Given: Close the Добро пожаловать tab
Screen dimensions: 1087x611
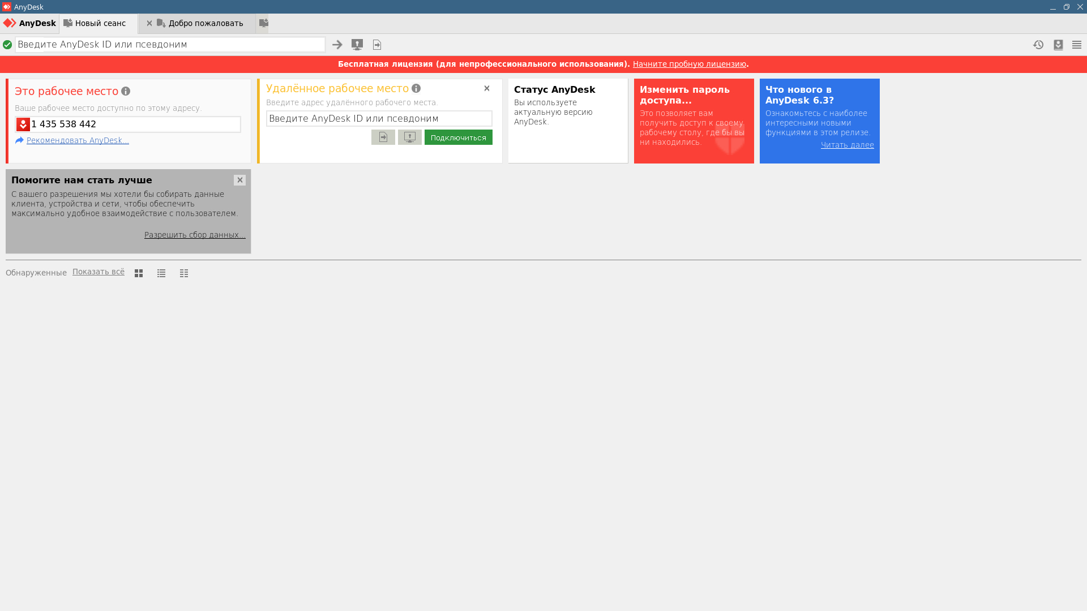Looking at the screenshot, I should coord(149,23).
